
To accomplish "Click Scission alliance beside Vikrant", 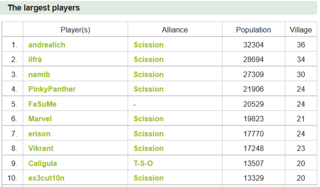I will 148,148.
